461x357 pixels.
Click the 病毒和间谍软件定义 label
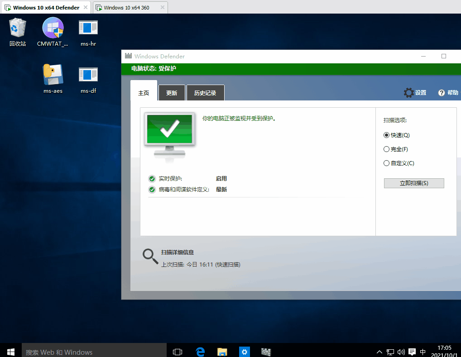click(184, 190)
